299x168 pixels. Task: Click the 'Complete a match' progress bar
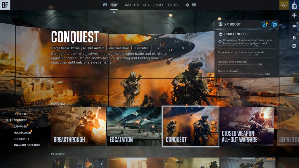[x=235, y=55]
